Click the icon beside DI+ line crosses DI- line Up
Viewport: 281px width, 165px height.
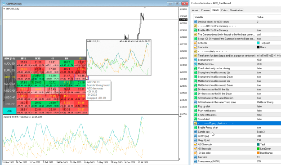click(196, 89)
